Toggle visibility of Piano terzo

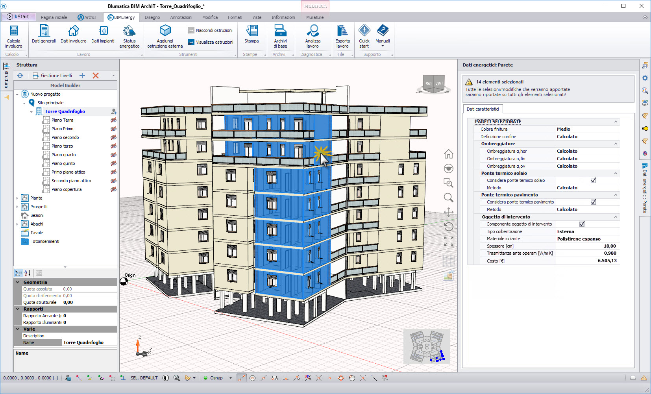click(x=113, y=146)
